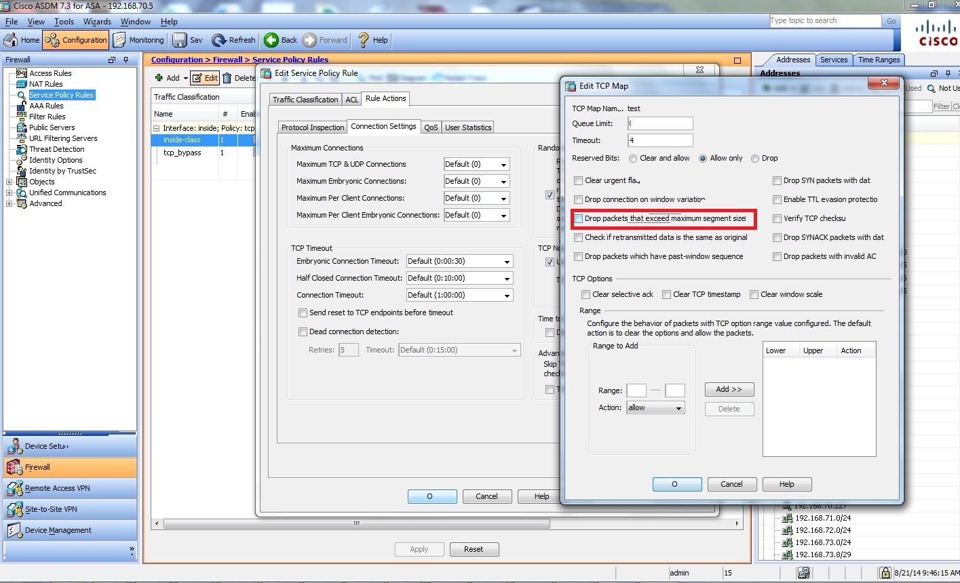960x583 pixels.
Task: Select Identity by TrustSec tree item
Action: coord(62,171)
